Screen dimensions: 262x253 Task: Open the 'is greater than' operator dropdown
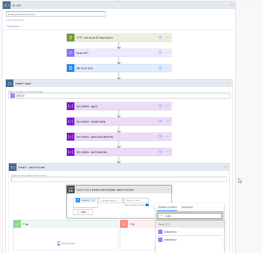pos(111,201)
